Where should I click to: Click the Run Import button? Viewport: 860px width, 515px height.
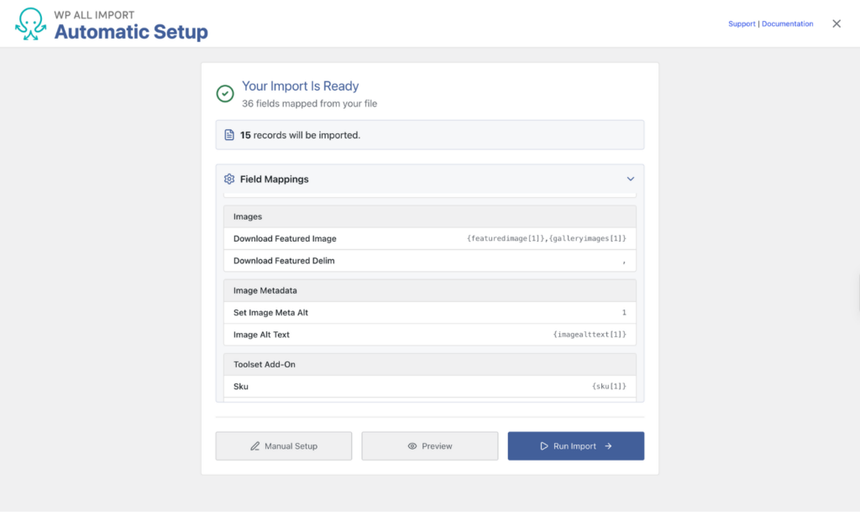click(x=576, y=446)
